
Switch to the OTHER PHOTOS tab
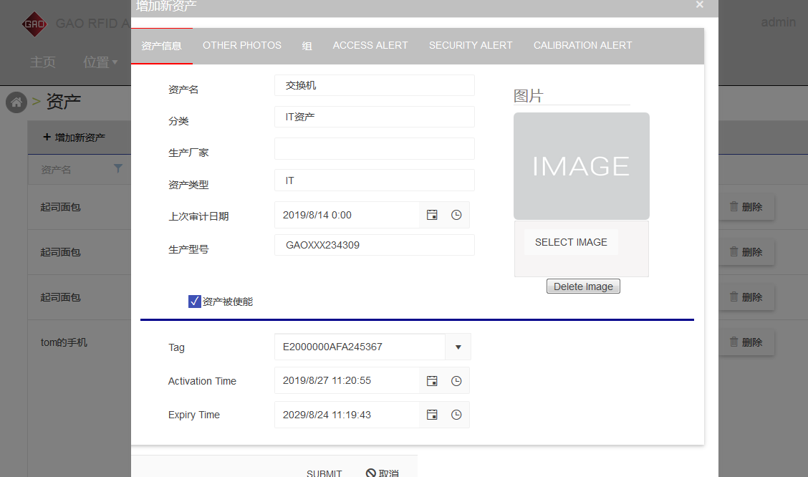tap(242, 45)
